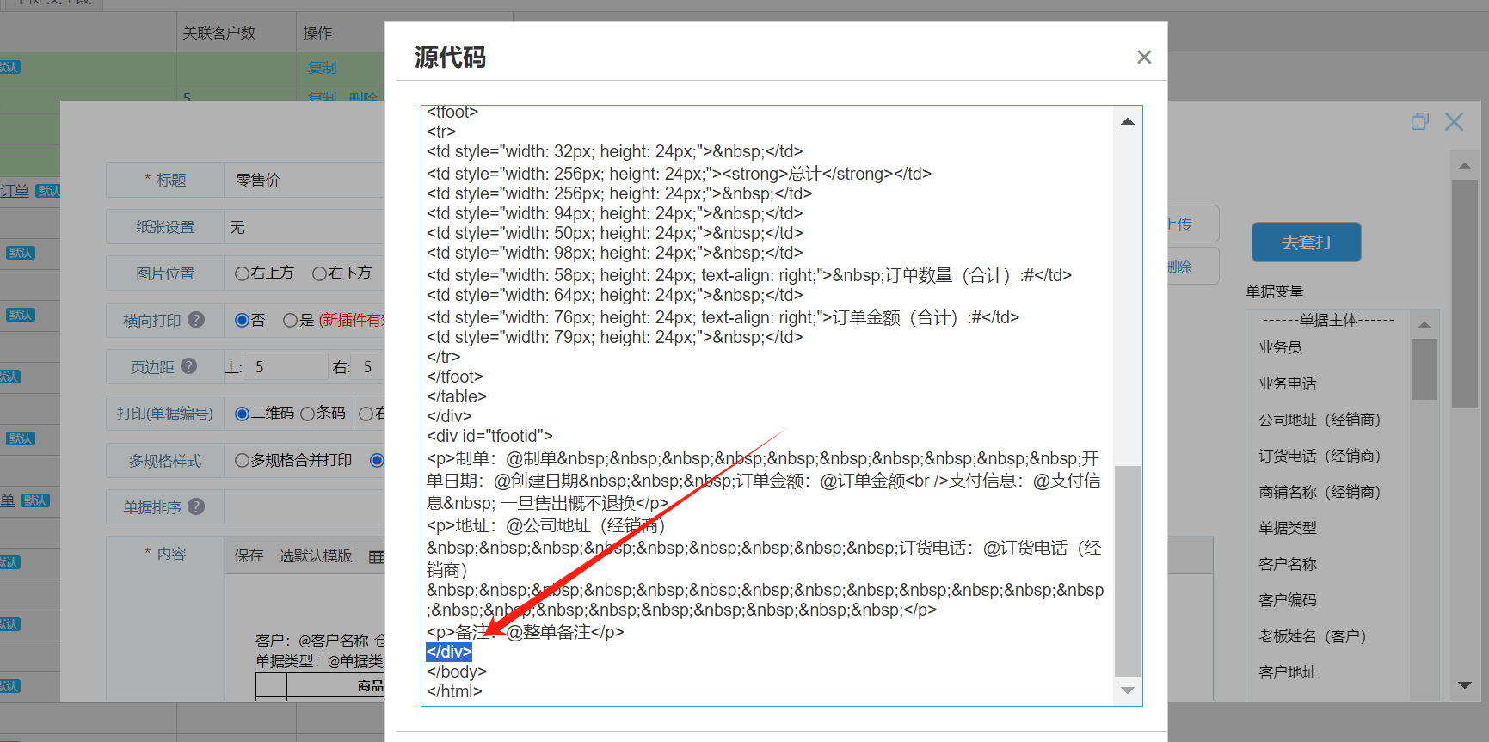Click the help icon beside 页边距
Image resolution: width=1489 pixels, height=742 pixels.
click(x=189, y=366)
